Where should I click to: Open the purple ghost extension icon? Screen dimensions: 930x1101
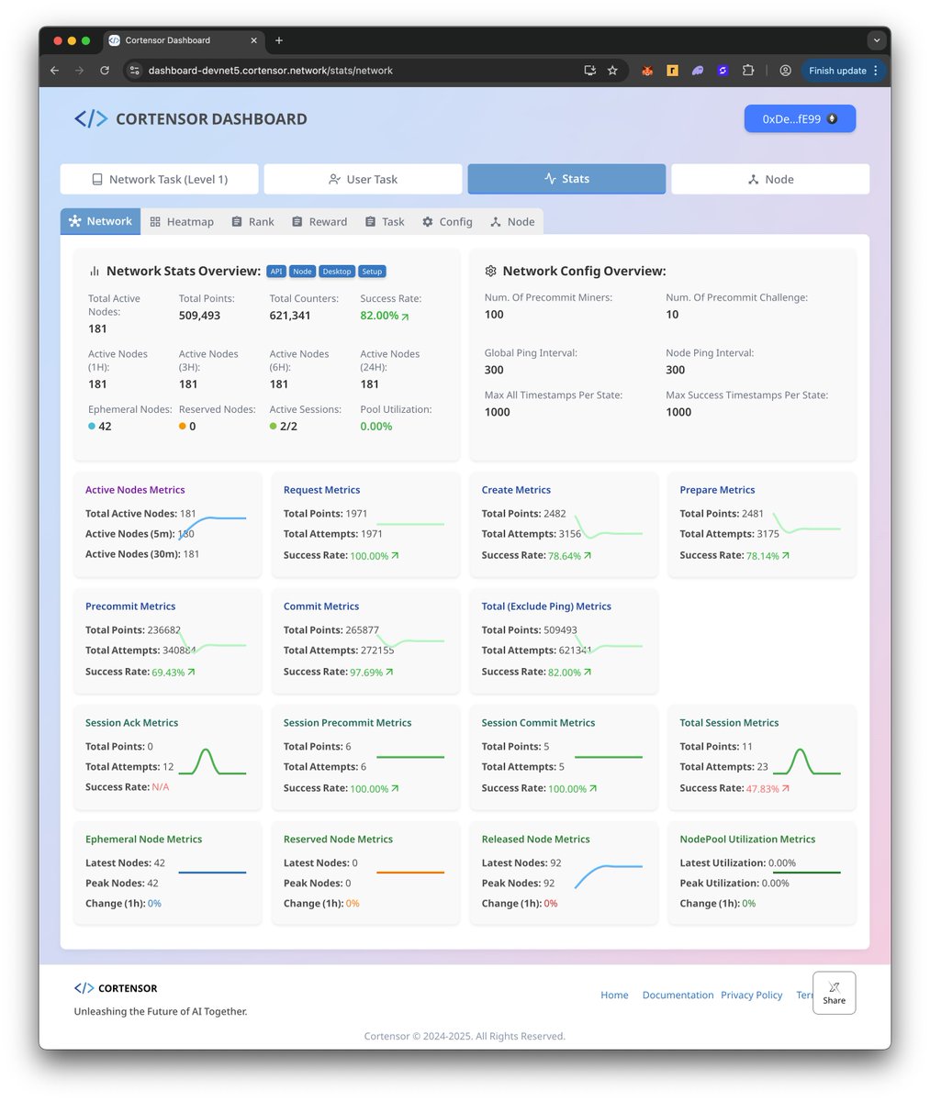[698, 71]
